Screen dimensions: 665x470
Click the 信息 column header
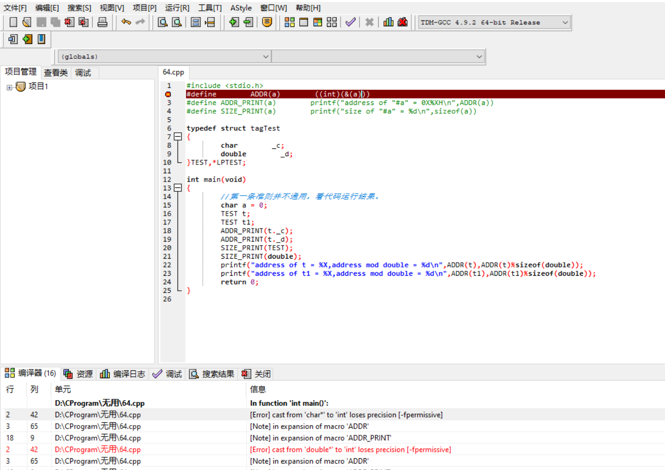455,389
